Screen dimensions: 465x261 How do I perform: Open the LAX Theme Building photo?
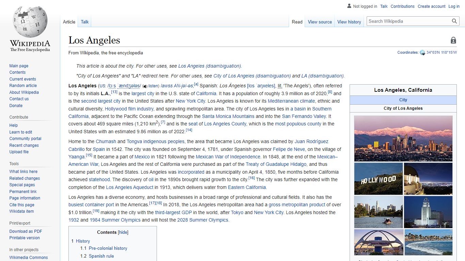pyautogui.click(x=379, y=242)
